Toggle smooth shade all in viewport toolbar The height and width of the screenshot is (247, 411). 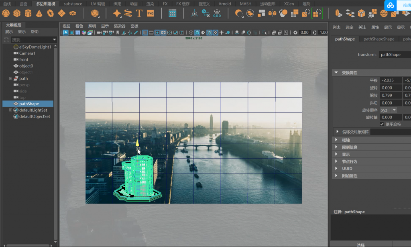[197, 33]
